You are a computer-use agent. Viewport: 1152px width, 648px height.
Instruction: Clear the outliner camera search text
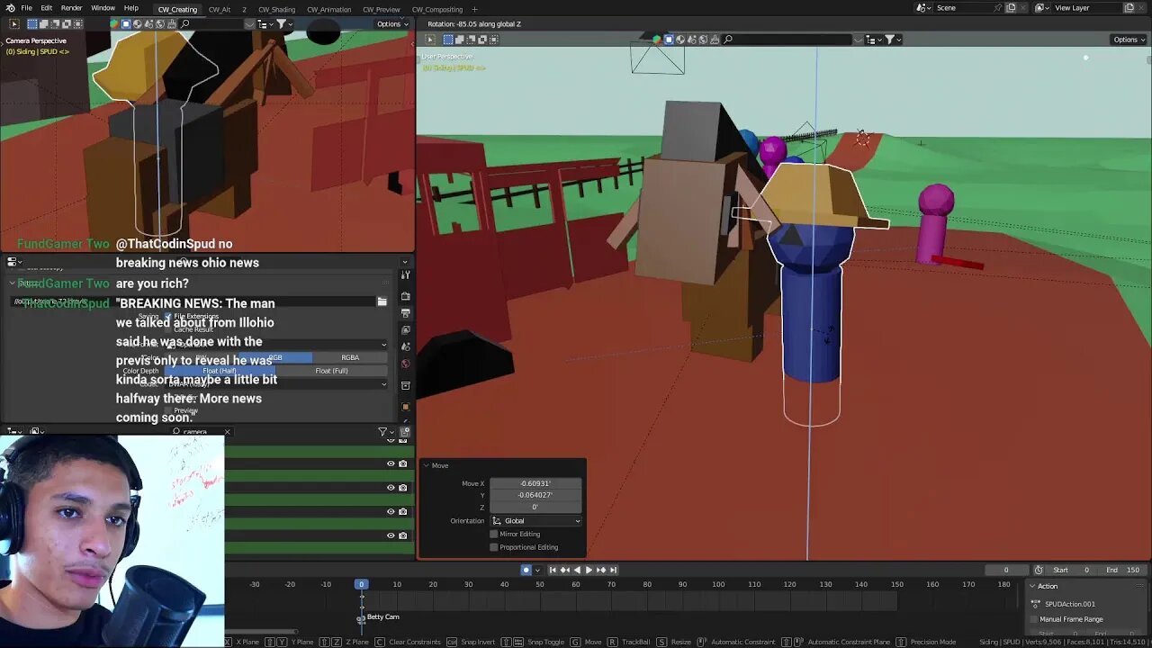pyautogui.click(x=228, y=432)
